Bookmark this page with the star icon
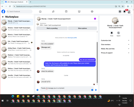The height and width of the screenshot is (107, 134). coord(123,6)
